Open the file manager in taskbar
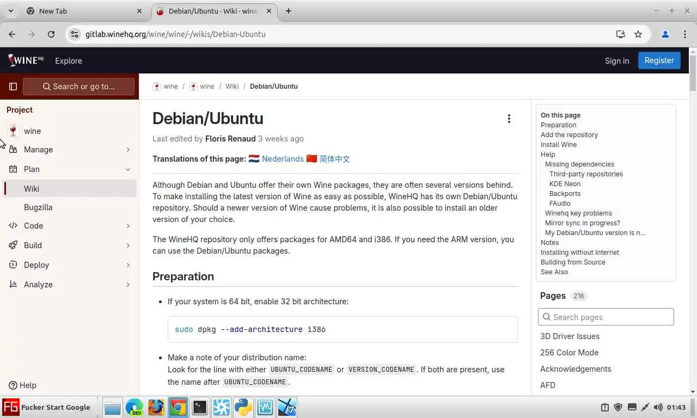 [x=112, y=407]
